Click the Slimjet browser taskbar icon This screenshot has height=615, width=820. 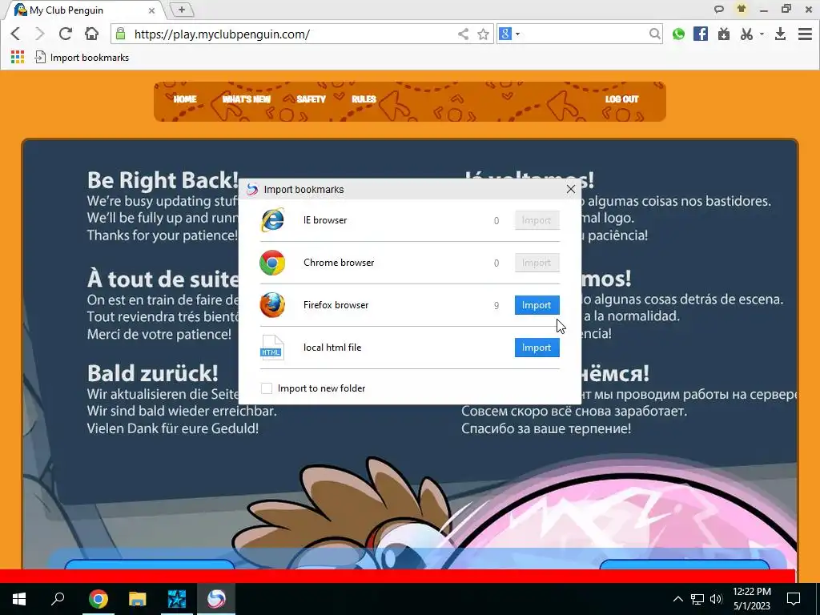[x=216, y=599]
